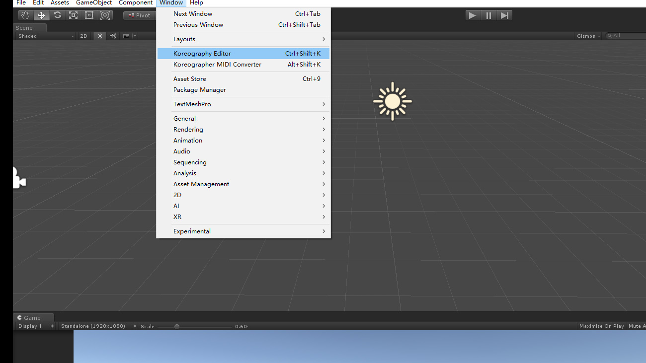646x363 pixels.
Task: Open the Shaded draw mode dropdown
Action: pyautogui.click(x=45, y=35)
